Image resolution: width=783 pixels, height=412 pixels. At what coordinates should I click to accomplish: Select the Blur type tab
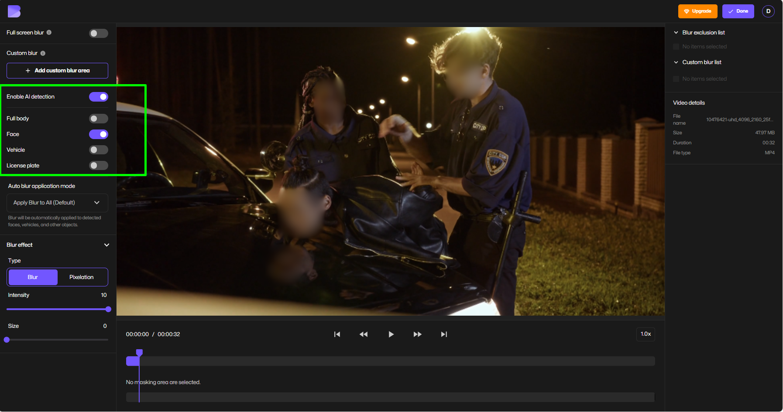[32, 277]
